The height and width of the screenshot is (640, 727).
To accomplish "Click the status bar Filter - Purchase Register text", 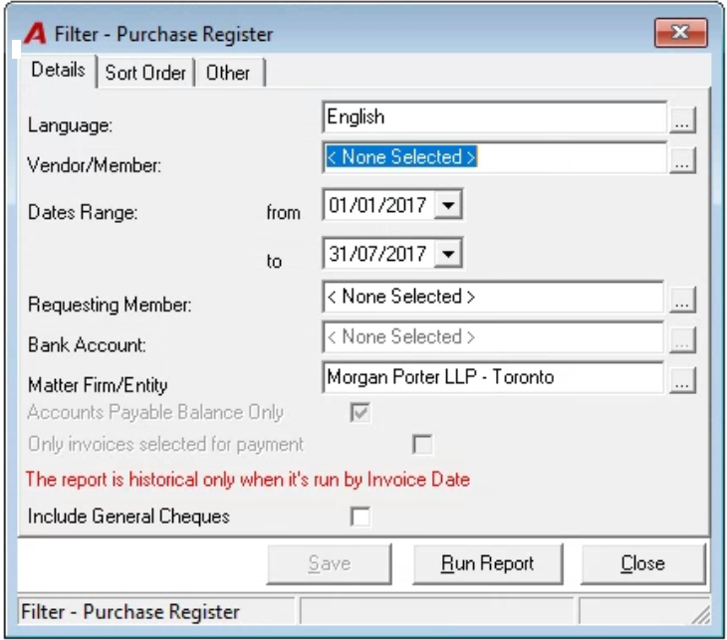I will click(x=130, y=612).
